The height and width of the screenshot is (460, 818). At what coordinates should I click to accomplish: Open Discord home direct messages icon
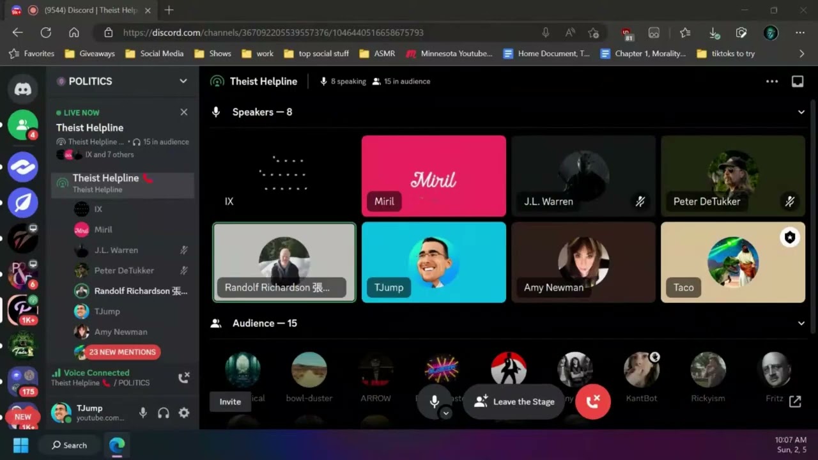tap(23, 89)
